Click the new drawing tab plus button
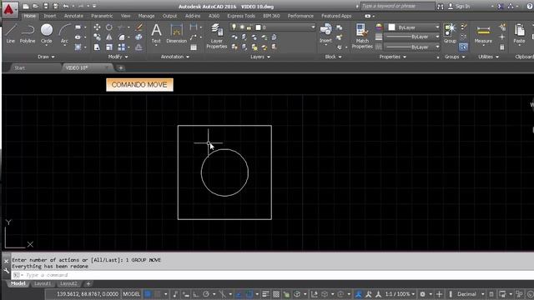Image resolution: width=534 pixels, height=300 pixels. (120, 68)
